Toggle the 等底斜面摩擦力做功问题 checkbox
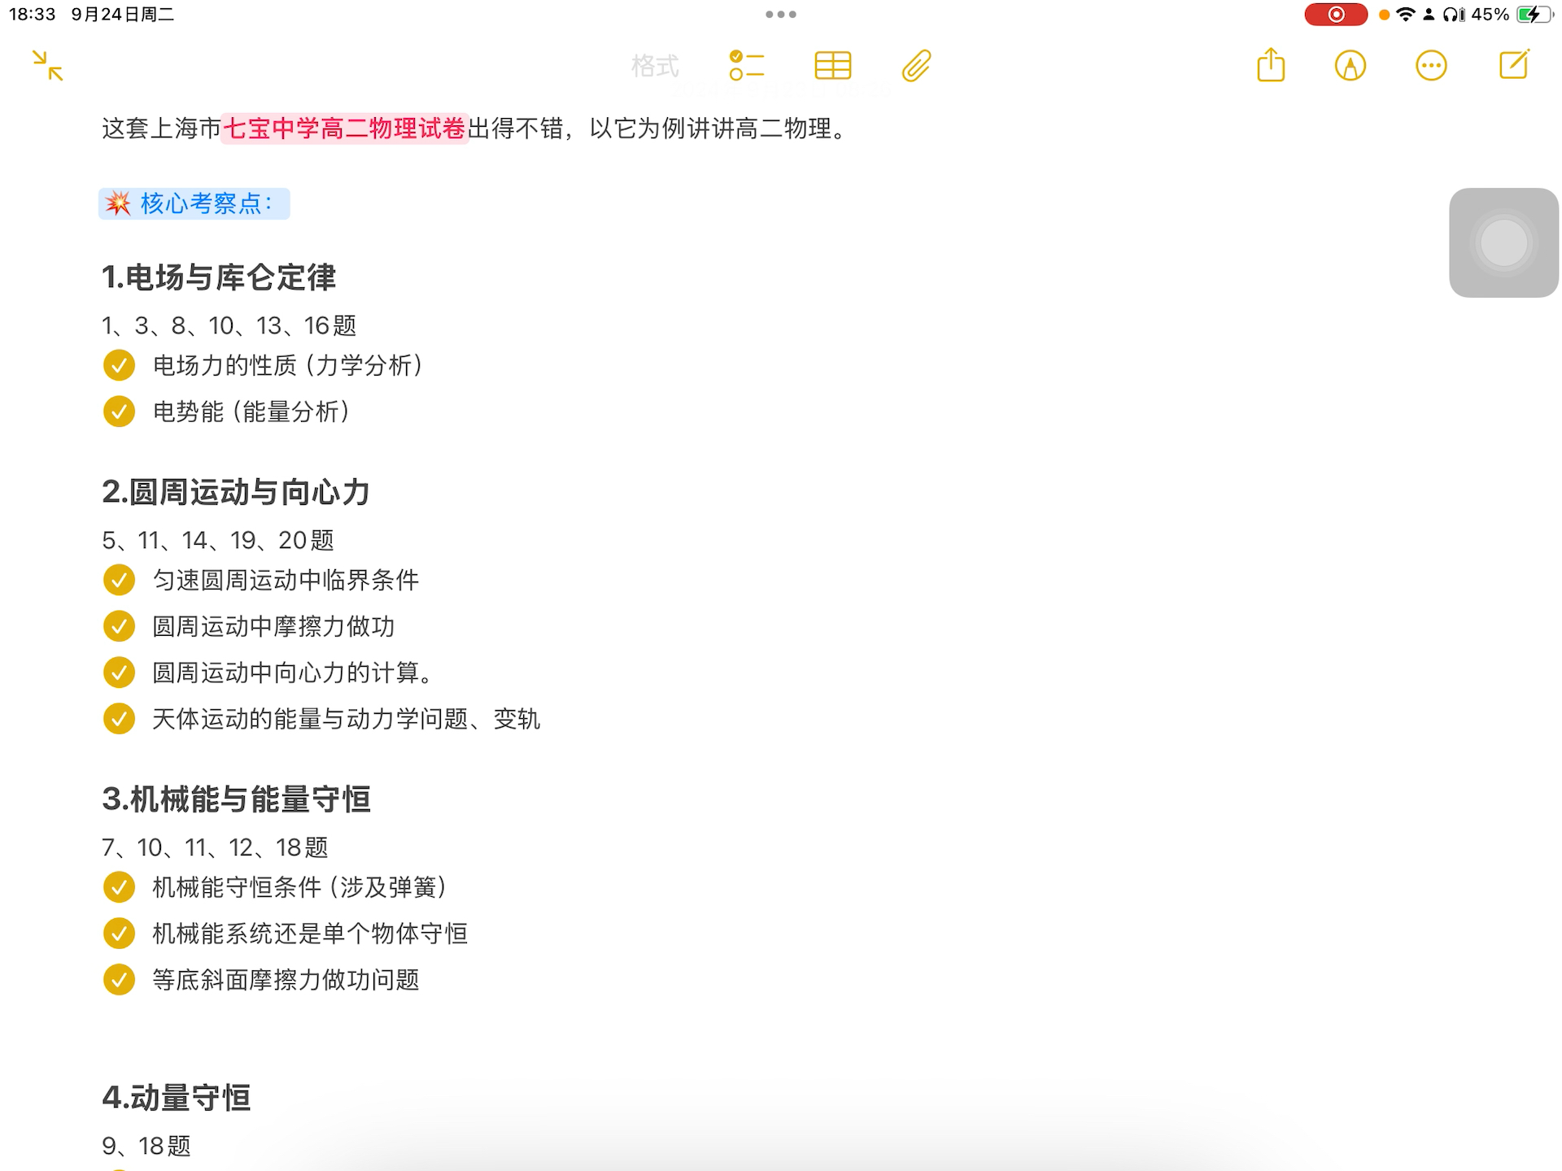Screen dimensions: 1562x1171 click(119, 980)
